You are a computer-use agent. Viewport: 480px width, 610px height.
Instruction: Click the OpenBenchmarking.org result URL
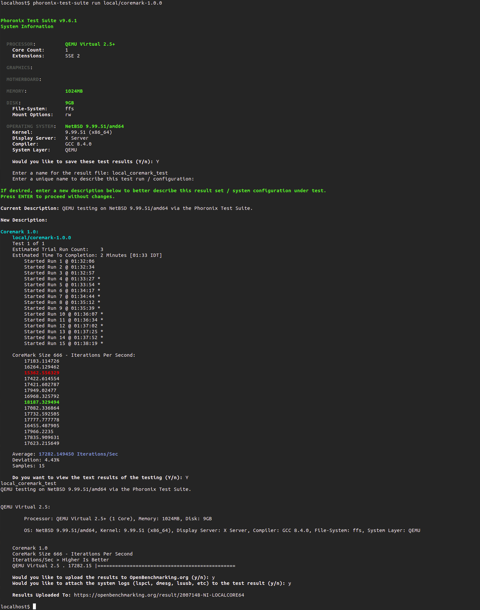click(159, 595)
